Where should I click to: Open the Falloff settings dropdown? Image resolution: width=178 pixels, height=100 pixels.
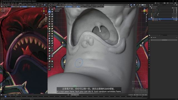(x=97, y=7)
